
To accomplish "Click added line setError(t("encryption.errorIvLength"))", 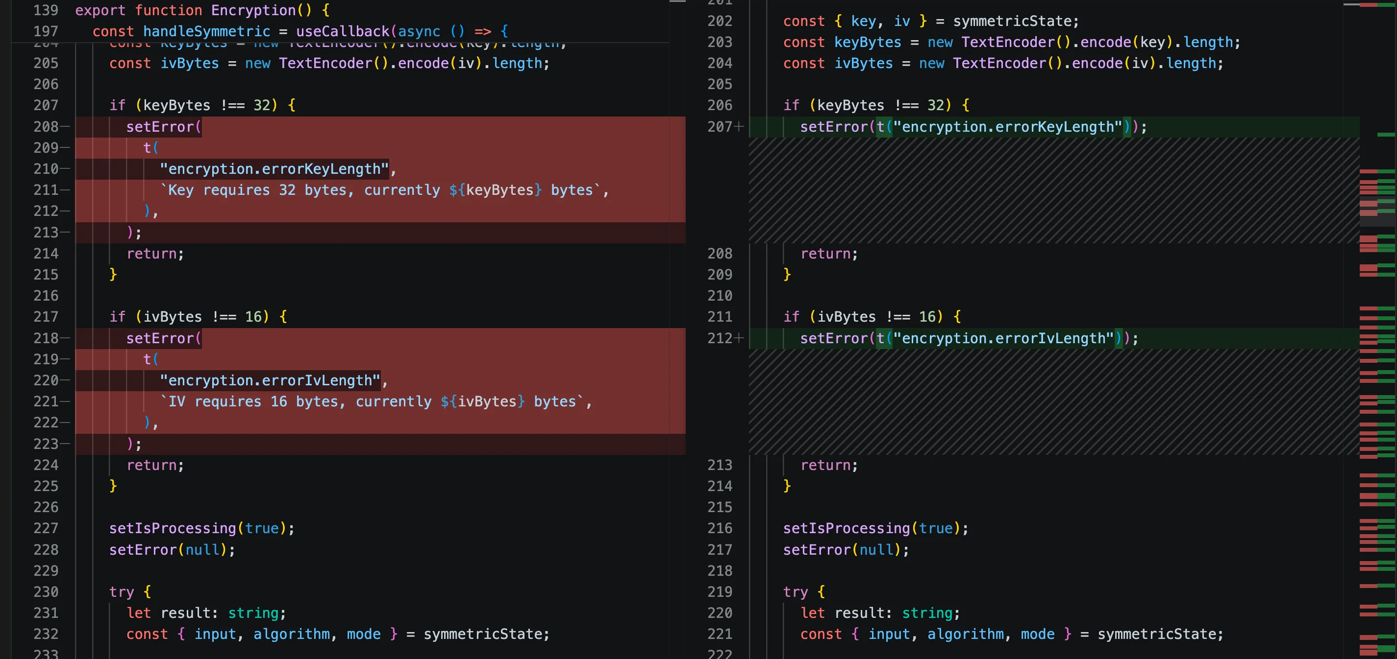I will (x=969, y=338).
